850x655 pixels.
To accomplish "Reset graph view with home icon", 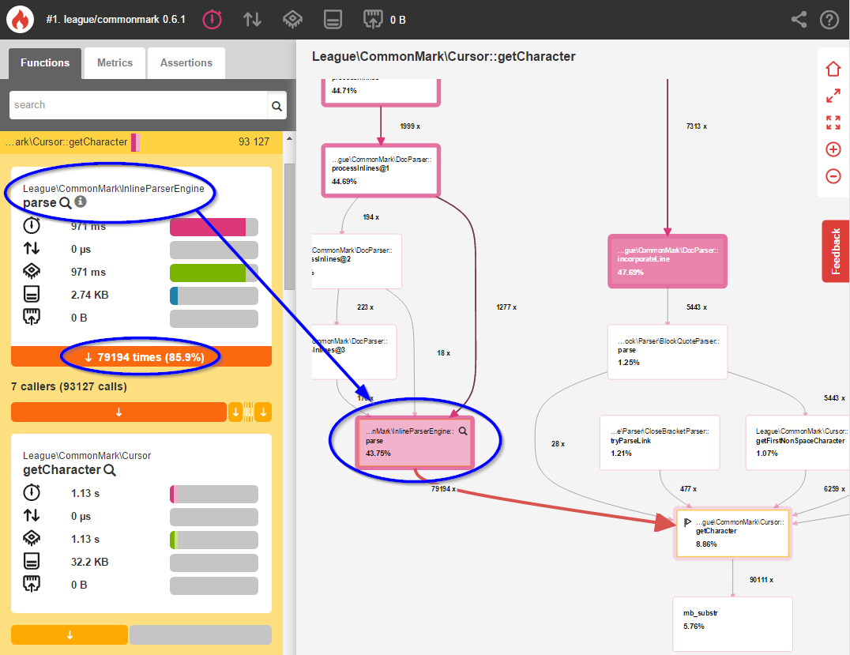I will click(833, 69).
